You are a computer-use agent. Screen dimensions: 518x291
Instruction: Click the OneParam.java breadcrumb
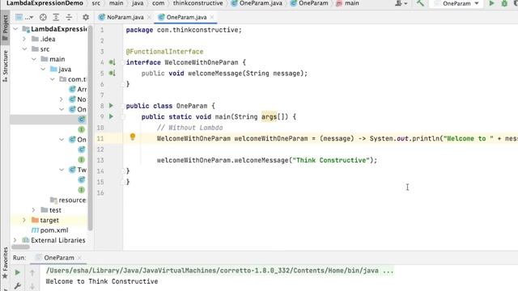click(257, 3)
